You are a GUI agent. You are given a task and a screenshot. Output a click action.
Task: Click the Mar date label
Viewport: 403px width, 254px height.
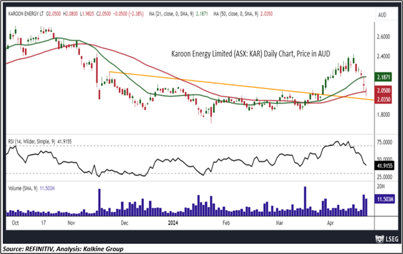coord(279,223)
